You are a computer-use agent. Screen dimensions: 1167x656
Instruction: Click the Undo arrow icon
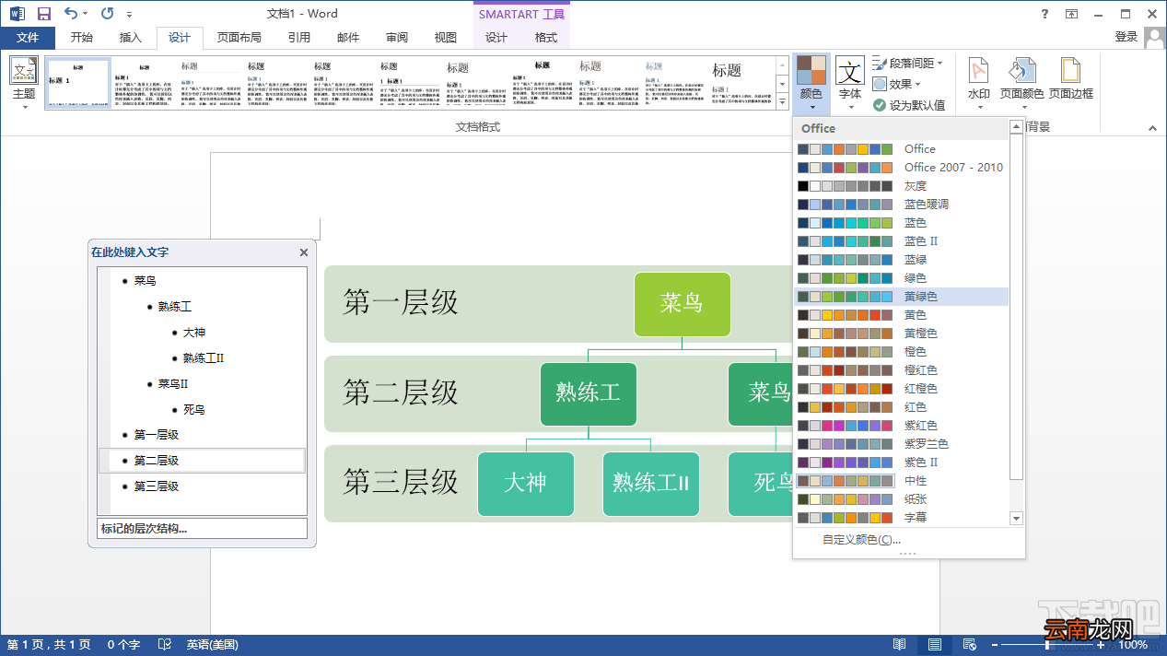pos(71,14)
